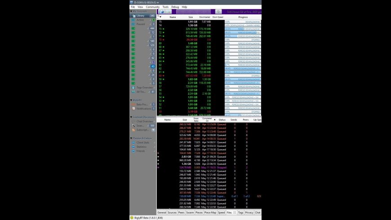Click the green tag icon with count 43
Image resolution: width=391 pixels, height=220 pixels.
pos(133,66)
